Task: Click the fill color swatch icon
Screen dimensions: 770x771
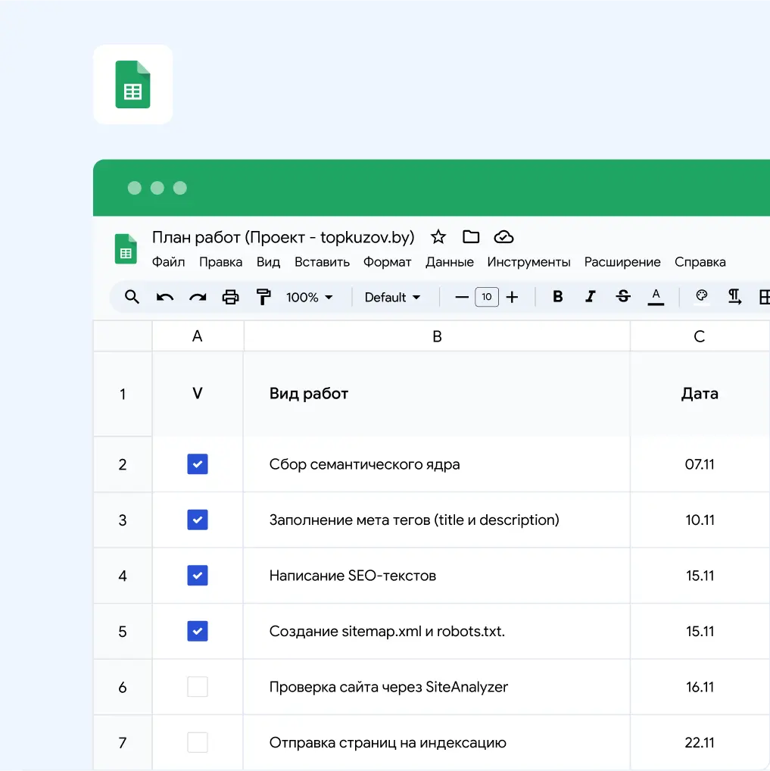Action: (701, 297)
